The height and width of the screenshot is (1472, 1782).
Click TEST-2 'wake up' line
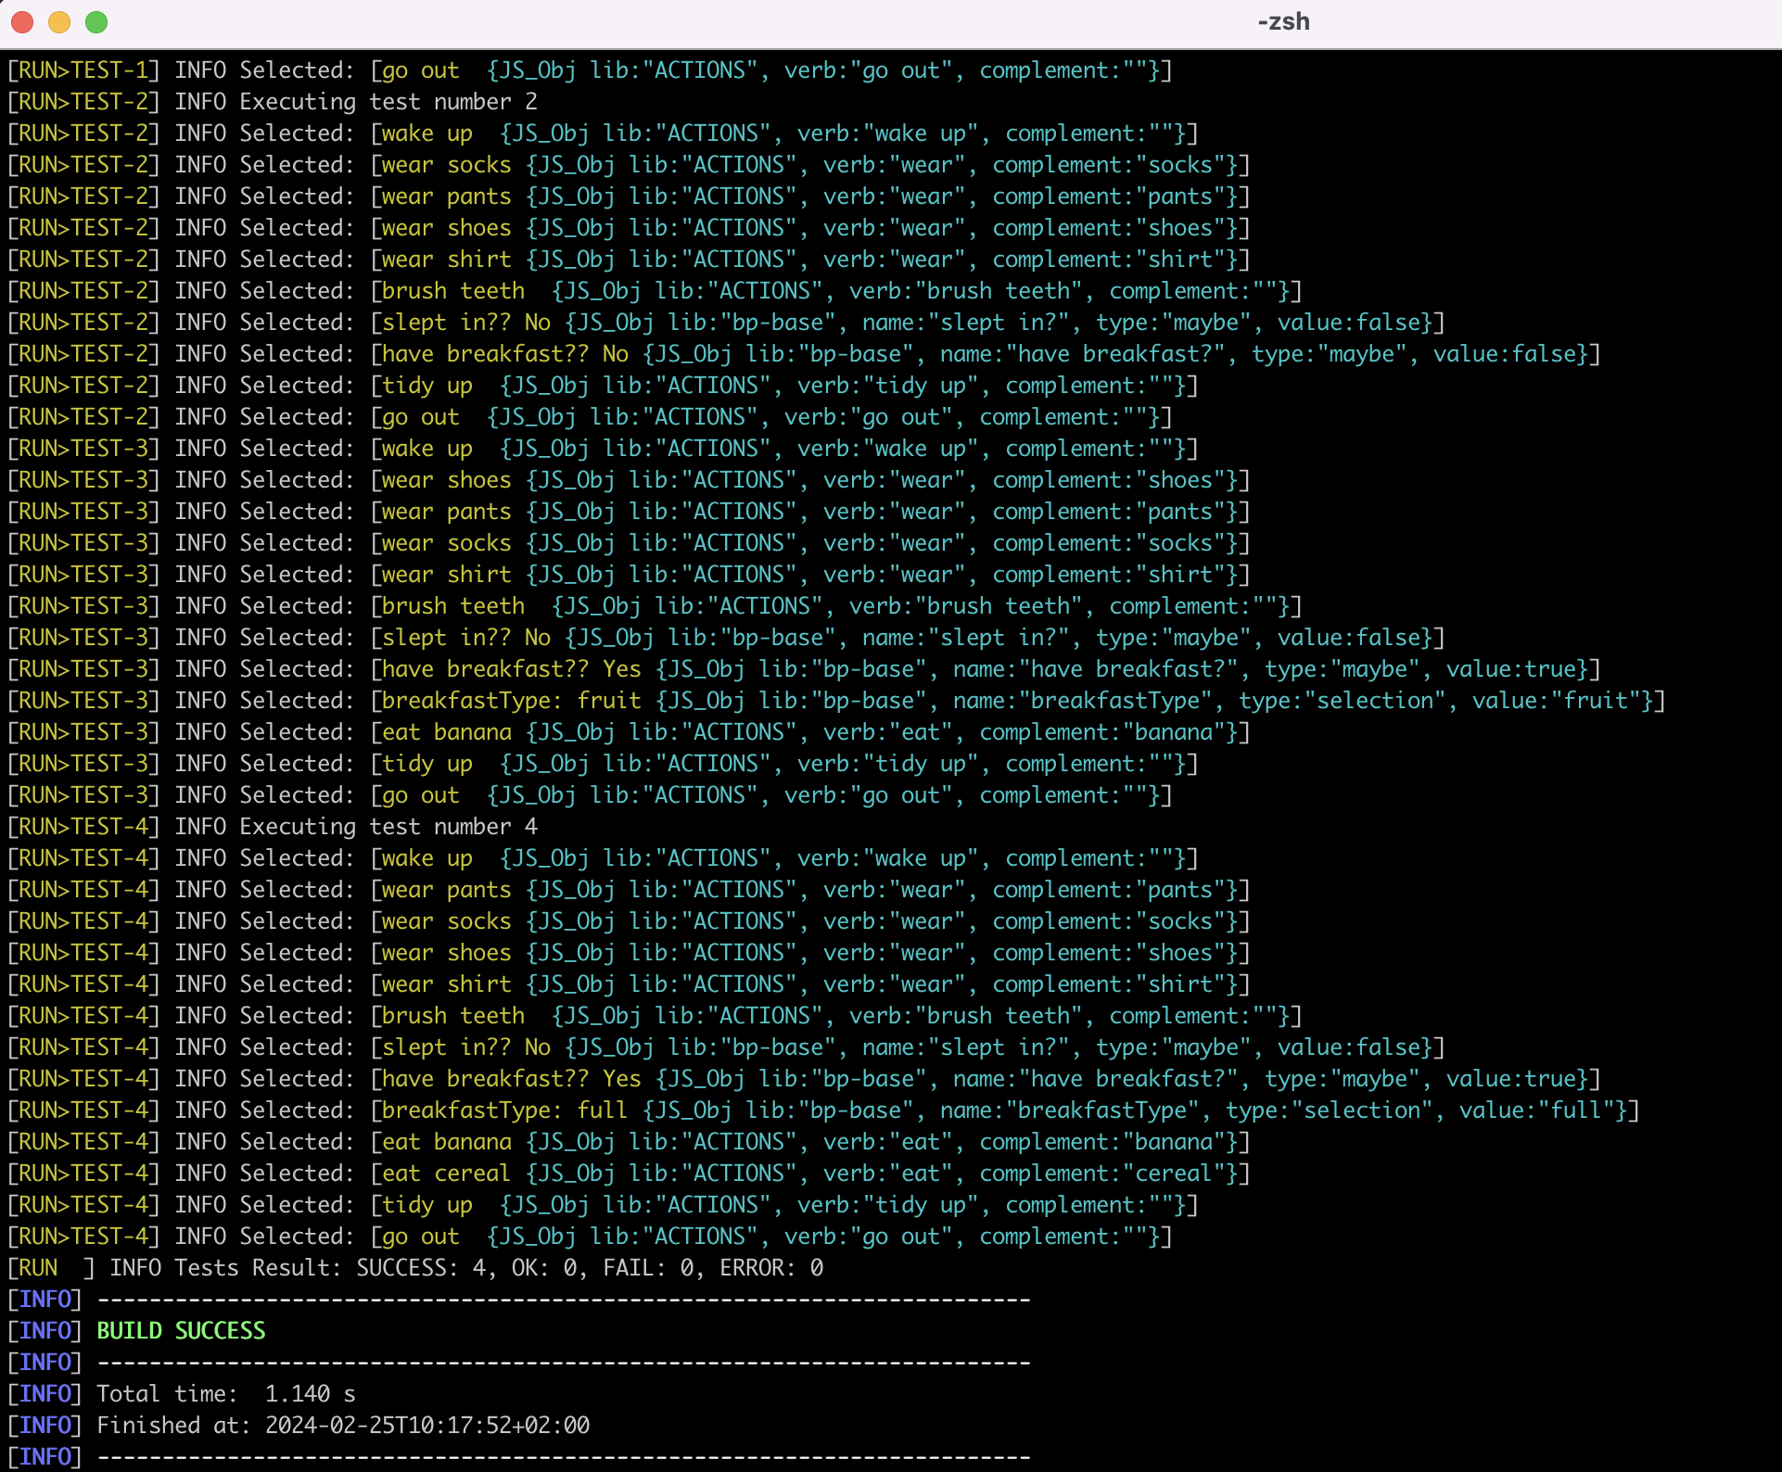tap(604, 133)
